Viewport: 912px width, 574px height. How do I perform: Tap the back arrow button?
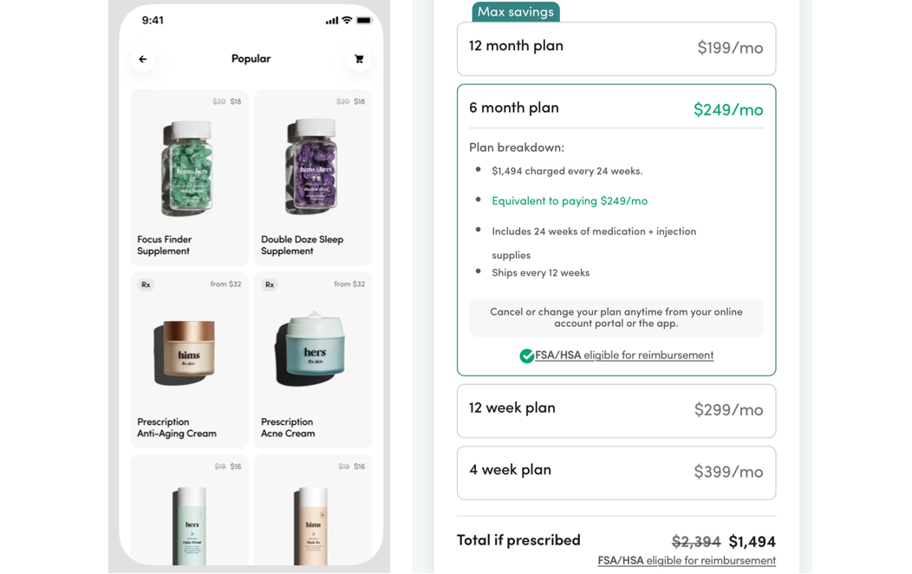coord(143,59)
